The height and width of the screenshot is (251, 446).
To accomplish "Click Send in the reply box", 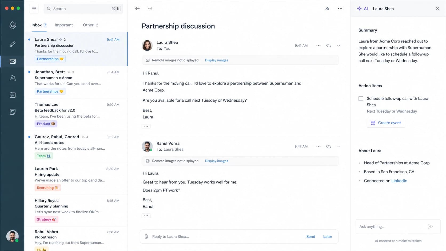I will tap(311, 237).
